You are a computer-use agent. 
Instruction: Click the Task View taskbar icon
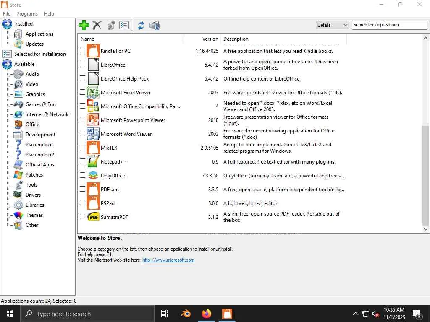(165, 314)
